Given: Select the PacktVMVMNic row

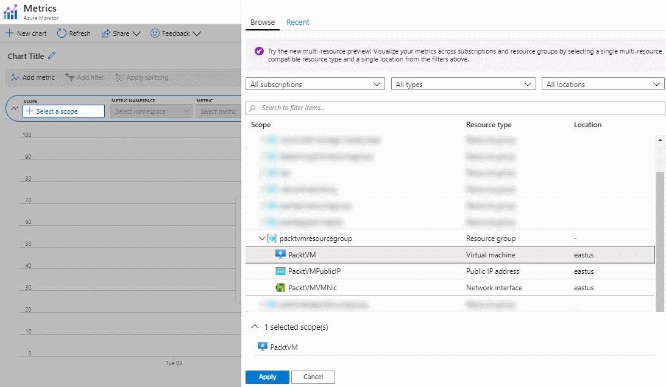Looking at the screenshot, I should point(450,288).
